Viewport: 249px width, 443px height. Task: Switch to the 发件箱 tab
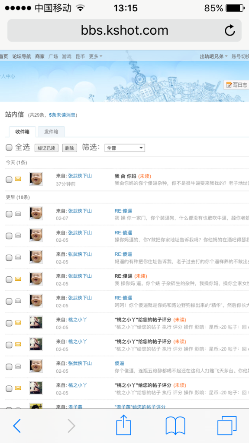52,131
